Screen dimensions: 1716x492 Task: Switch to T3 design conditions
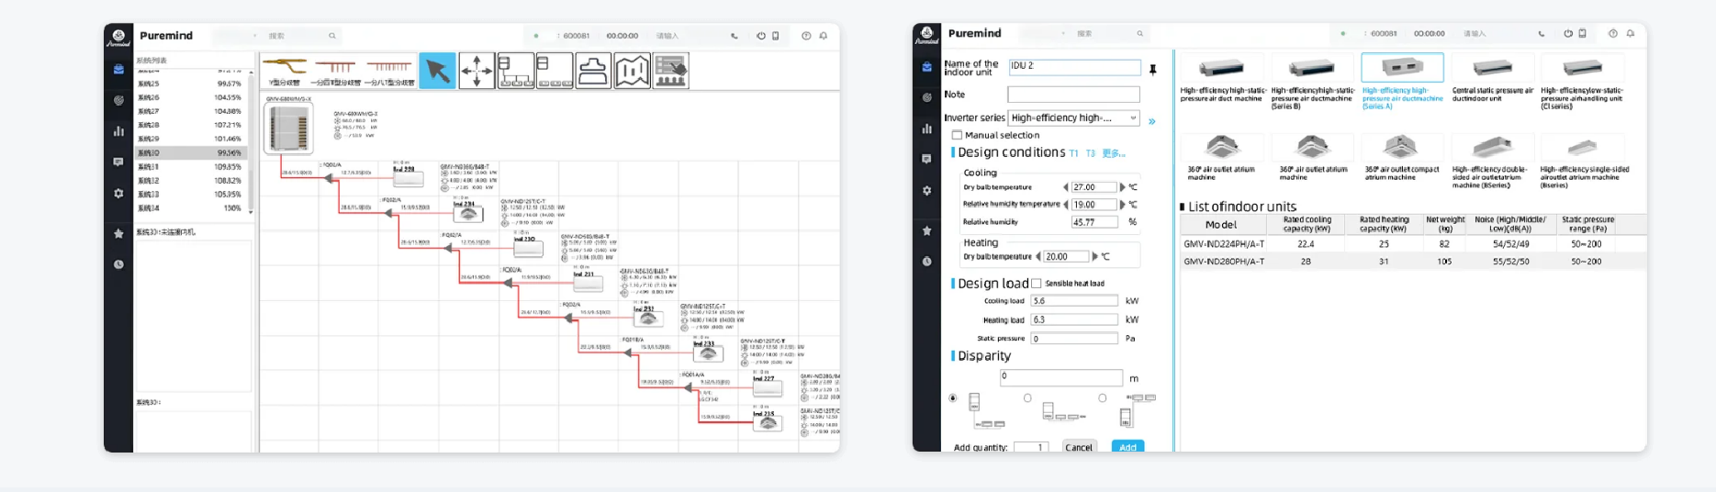click(1090, 153)
